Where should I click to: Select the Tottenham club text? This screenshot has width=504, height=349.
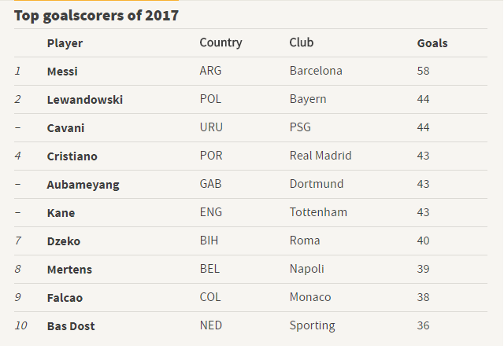pos(318,212)
